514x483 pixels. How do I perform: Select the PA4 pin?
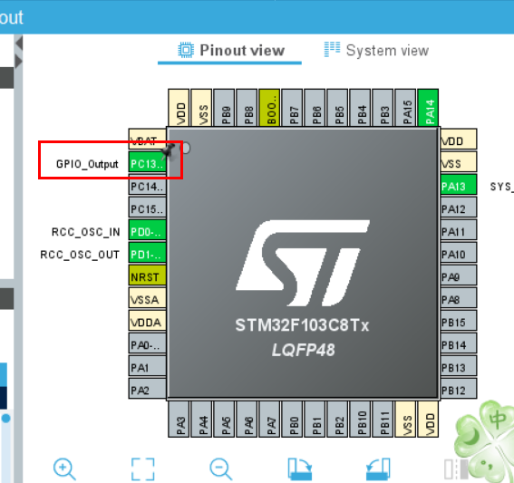point(201,419)
